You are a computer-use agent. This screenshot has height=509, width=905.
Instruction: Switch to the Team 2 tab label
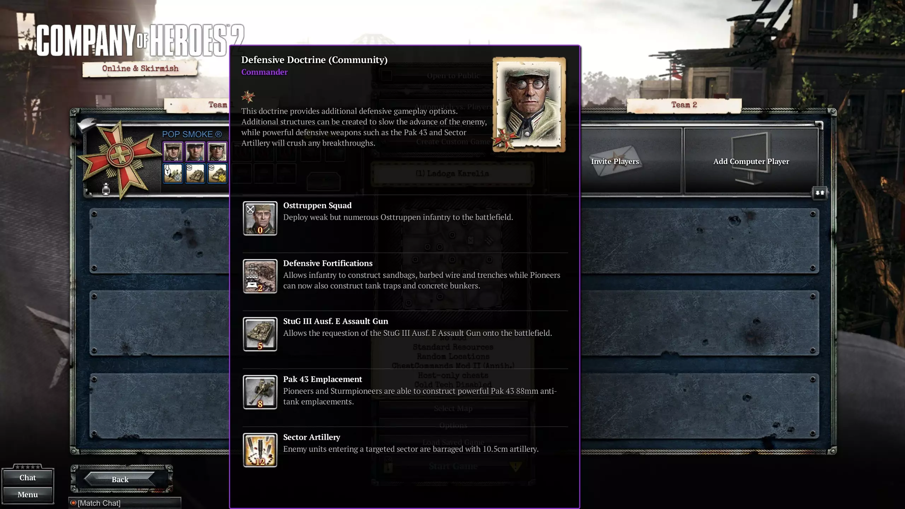[684, 105]
